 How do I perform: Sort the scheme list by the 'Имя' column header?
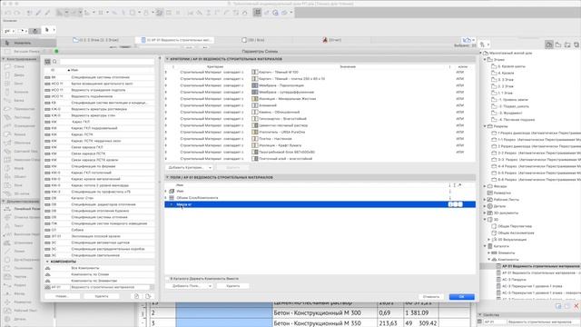(74, 70)
